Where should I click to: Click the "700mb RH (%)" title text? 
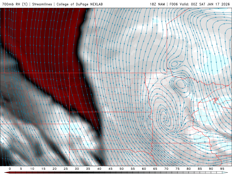pos(15,4)
